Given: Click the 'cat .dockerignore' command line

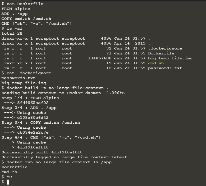Looking at the screenshot, I should [26, 73].
